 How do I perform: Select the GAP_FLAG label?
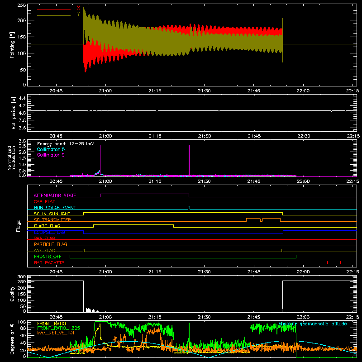45,201
